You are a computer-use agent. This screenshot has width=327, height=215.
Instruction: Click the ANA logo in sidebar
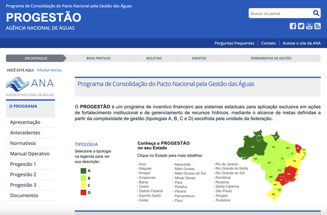(x=30, y=86)
